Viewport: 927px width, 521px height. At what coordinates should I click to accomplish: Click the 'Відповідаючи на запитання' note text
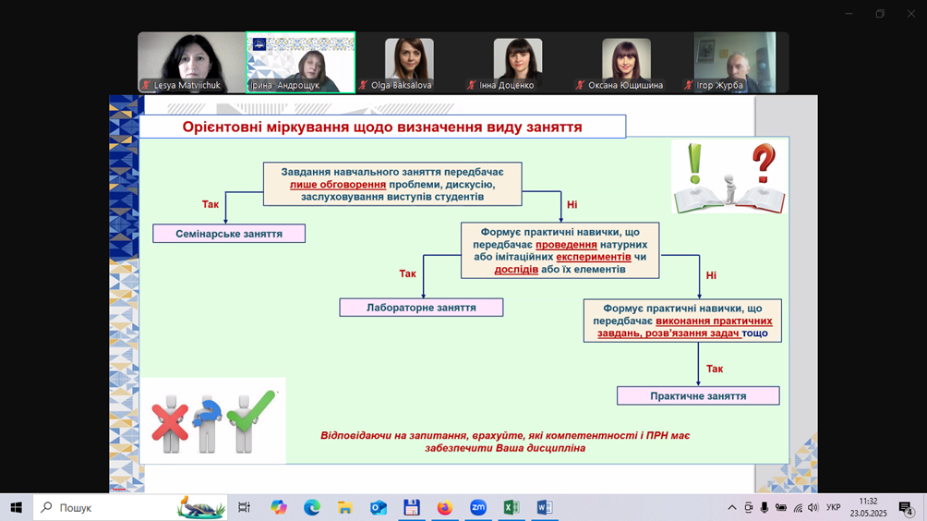(505, 442)
